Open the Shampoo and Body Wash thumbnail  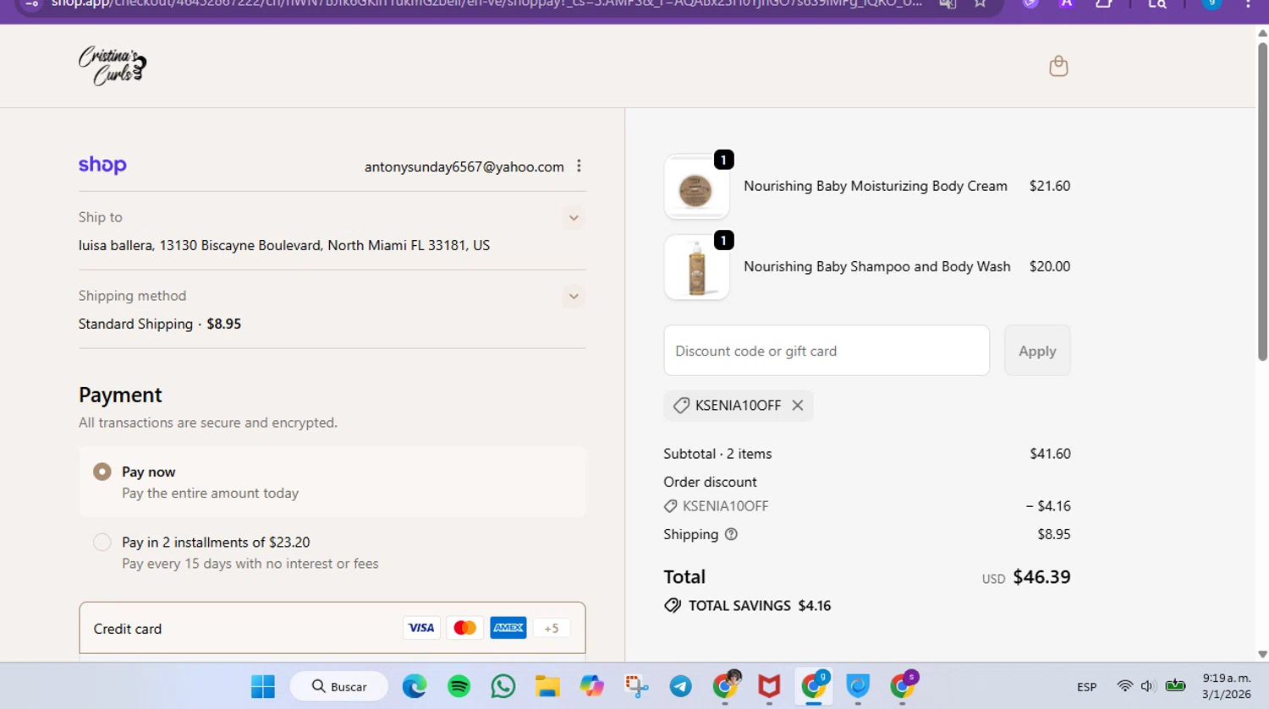(696, 267)
